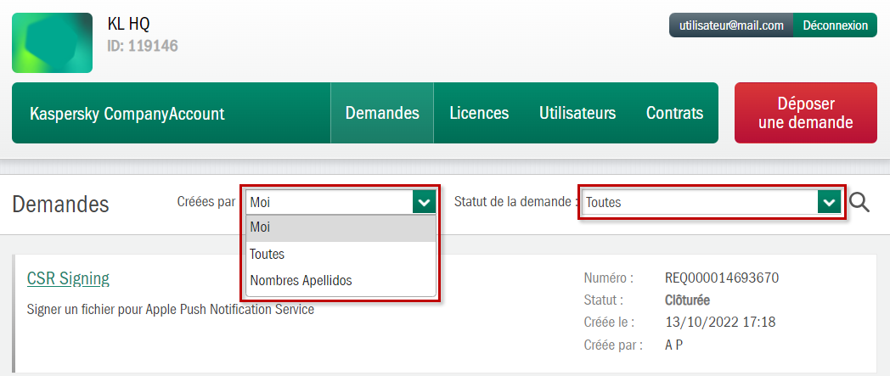Click the Kaspersky CompanyAccount title
The image size is (890, 376).
pyautogui.click(x=127, y=114)
